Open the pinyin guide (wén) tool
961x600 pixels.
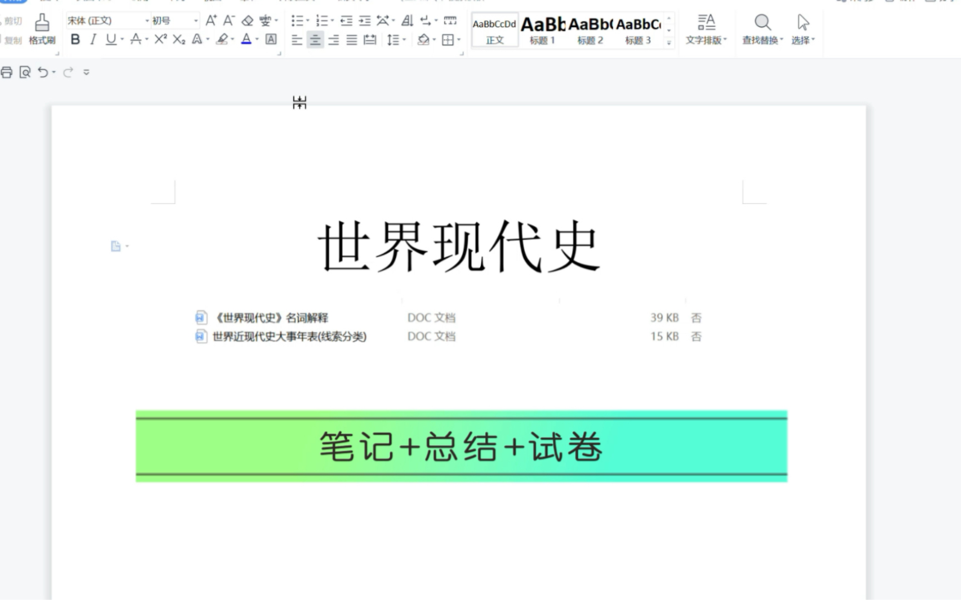tap(265, 21)
